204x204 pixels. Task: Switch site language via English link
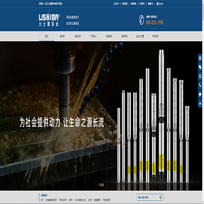(x=161, y=3)
